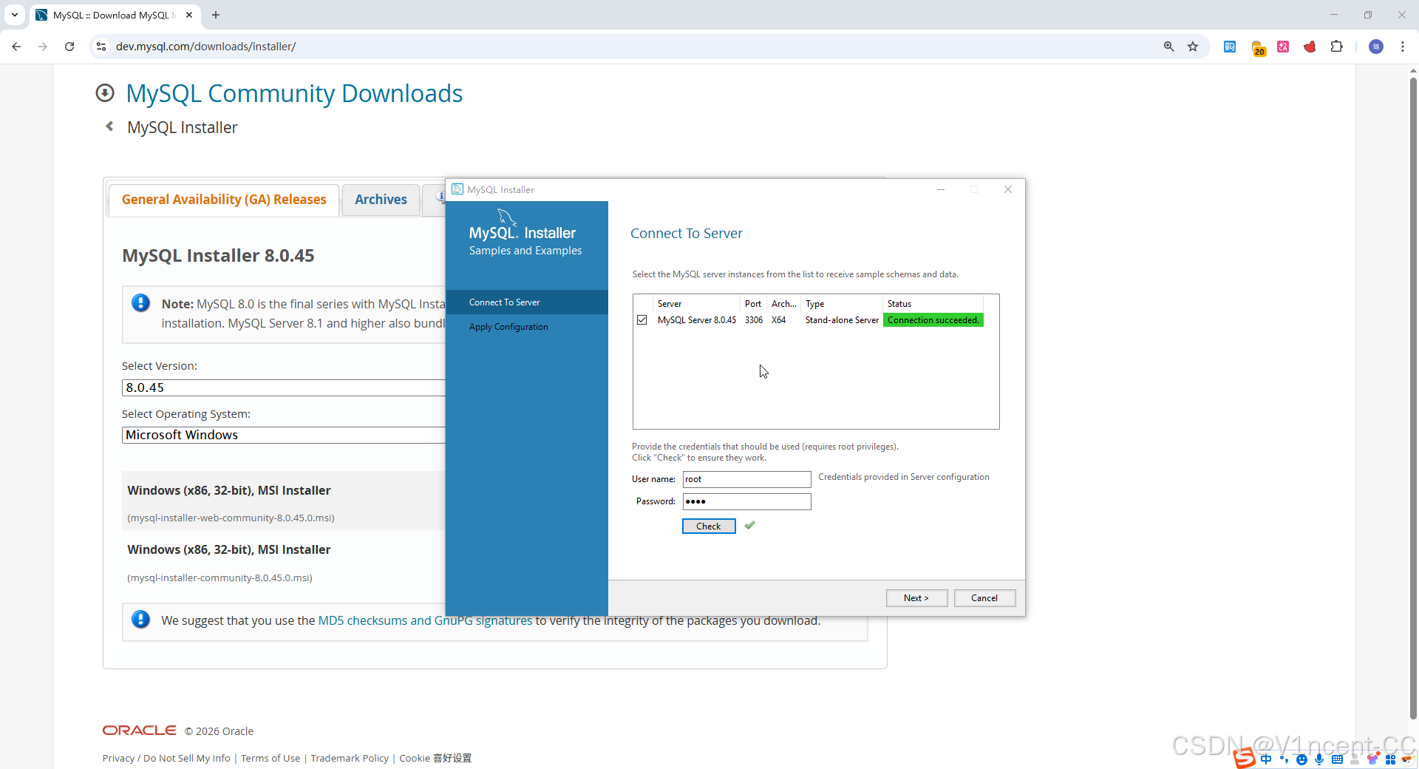This screenshot has height=769, width=1419.
Task: Open the yellow extension with 20 badge
Action: pyautogui.click(x=1259, y=48)
